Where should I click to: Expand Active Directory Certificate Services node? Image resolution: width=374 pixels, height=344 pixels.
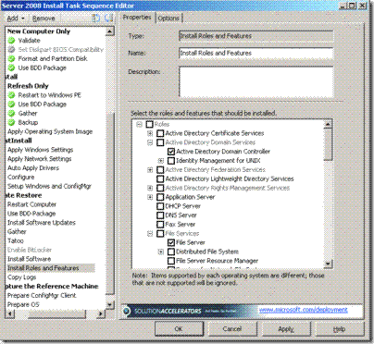[150, 133]
